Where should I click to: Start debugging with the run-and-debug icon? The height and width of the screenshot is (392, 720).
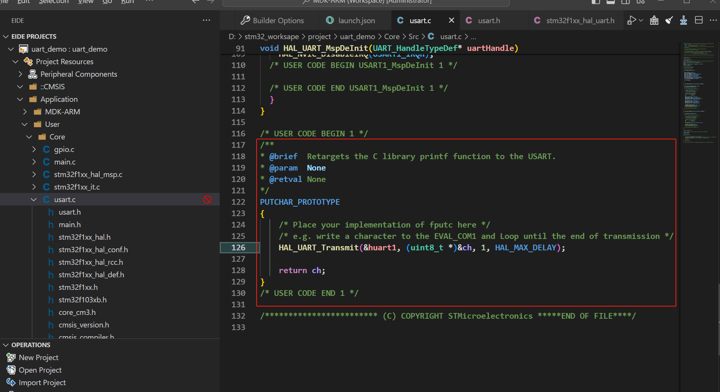tap(631, 21)
